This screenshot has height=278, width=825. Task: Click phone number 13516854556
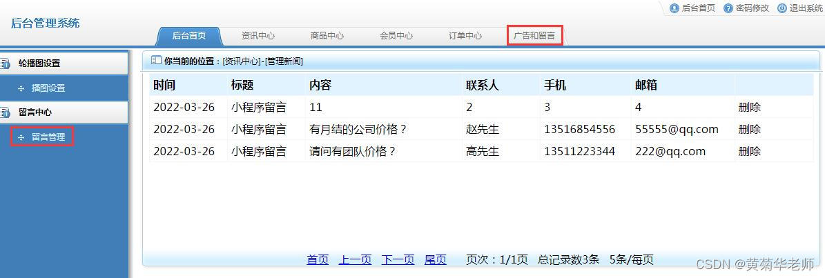(x=579, y=129)
